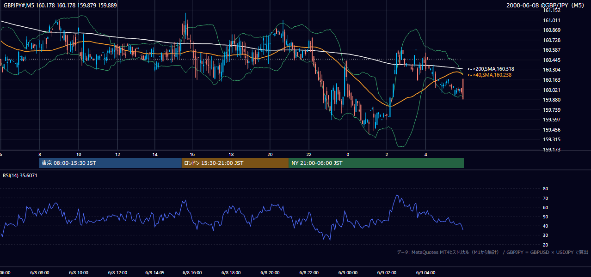The height and width of the screenshot is (277, 591).
Task: Click price scale value 161.152
Action: [x=552, y=10]
